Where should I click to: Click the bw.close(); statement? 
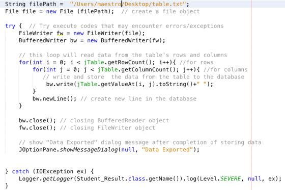click(x=37, y=121)
